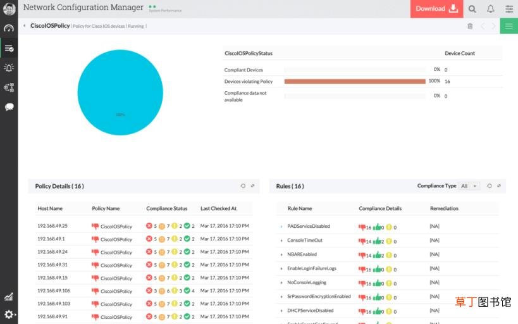
Task: Click thumbs-down icon for PADServiceDisabled rule
Action: click(x=362, y=227)
